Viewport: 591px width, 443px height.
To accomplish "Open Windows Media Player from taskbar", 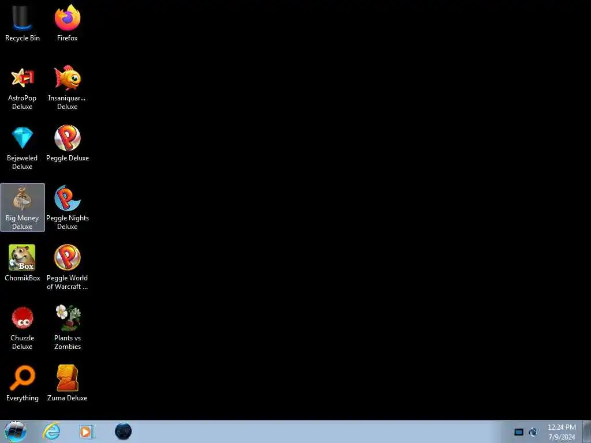I will [x=87, y=431].
